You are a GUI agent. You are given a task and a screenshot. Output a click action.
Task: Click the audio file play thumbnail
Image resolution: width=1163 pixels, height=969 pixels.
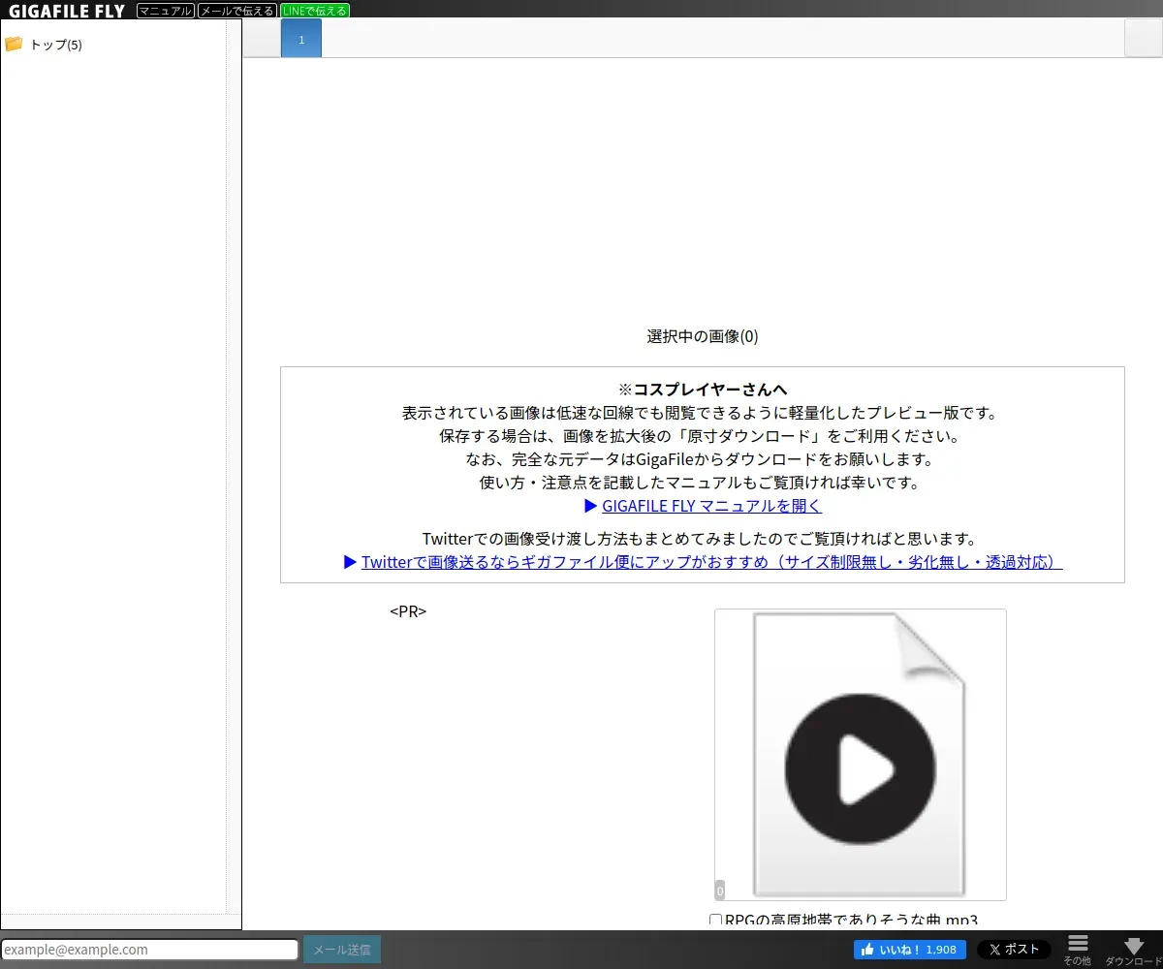click(861, 755)
